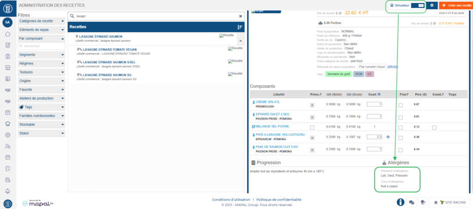Expand the Catégories de recette filter
Image resolution: width=473 pixels, height=209 pixels.
tap(42, 21)
